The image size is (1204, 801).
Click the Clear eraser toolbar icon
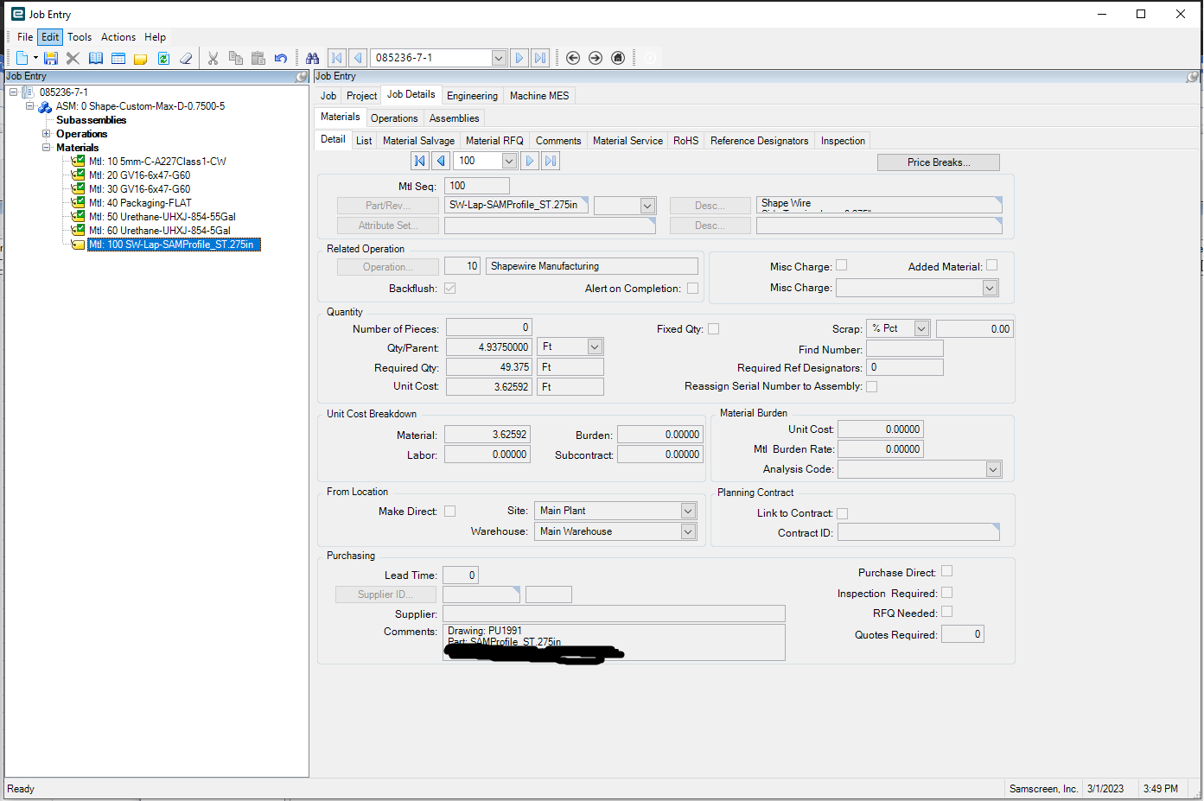186,58
